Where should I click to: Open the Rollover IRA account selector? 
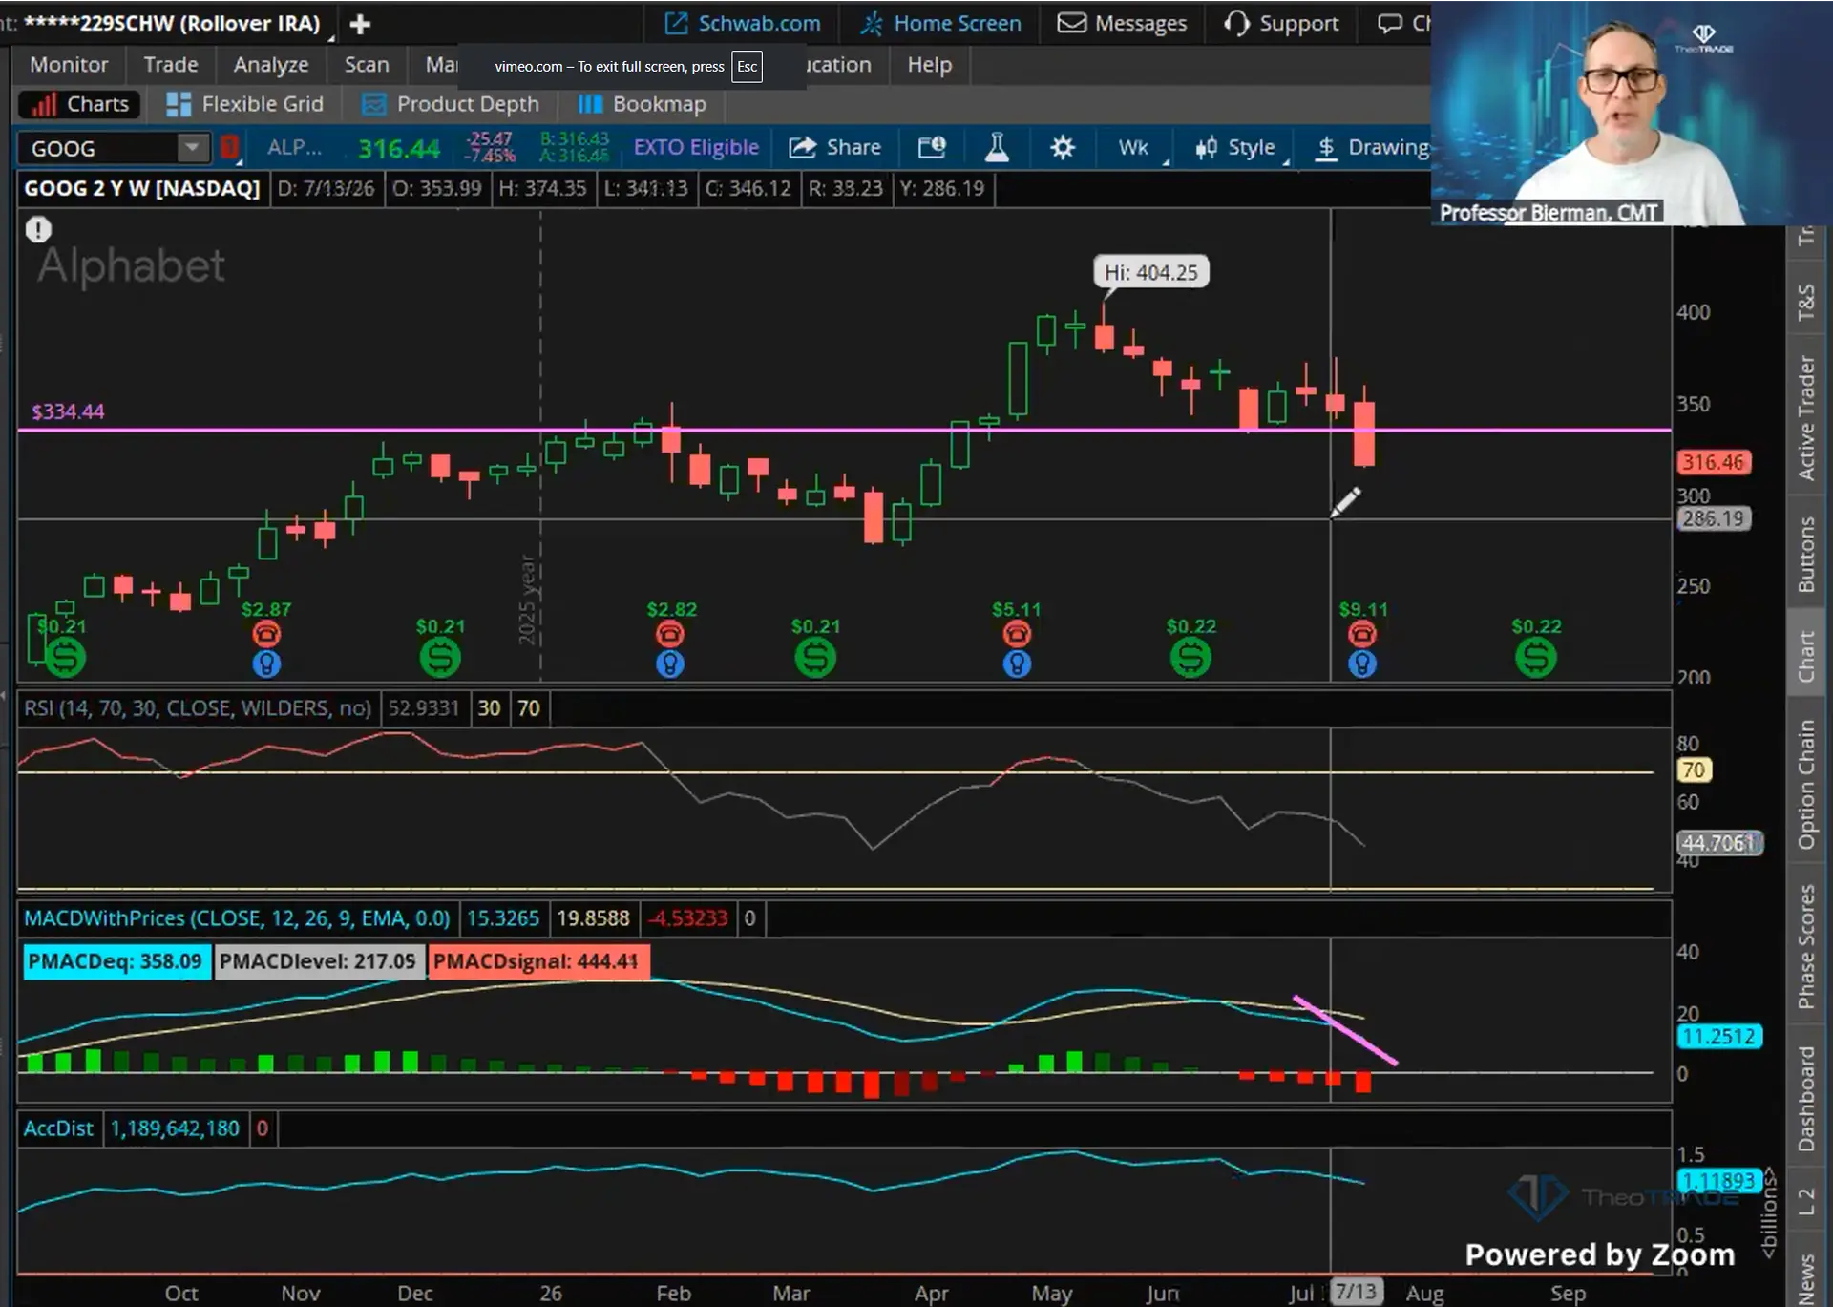pos(172,24)
